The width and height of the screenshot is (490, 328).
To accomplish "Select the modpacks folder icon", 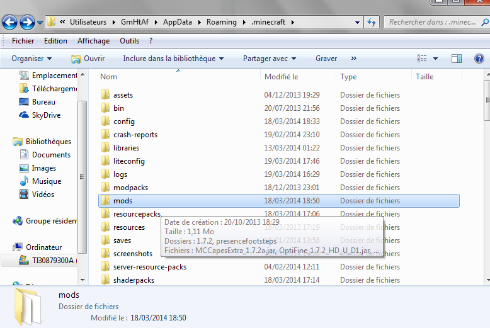I will pyautogui.click(x=106, y=188).
